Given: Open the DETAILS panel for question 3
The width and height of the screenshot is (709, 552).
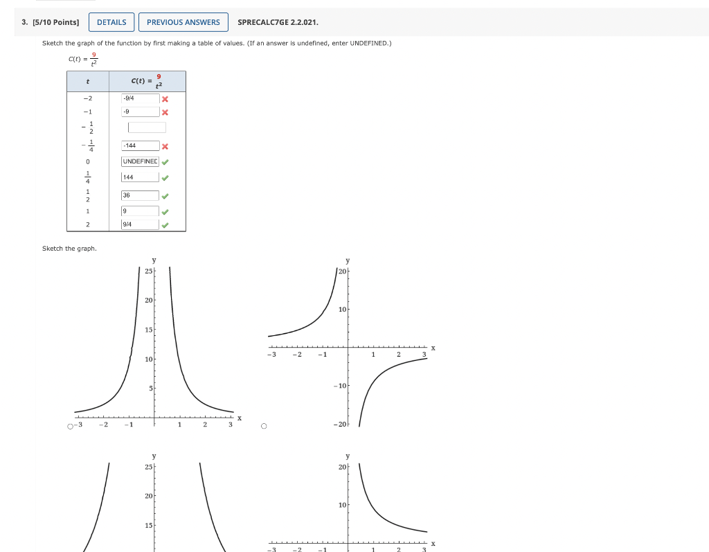Looking at the screenshot, I should click(x=111, y=21).
